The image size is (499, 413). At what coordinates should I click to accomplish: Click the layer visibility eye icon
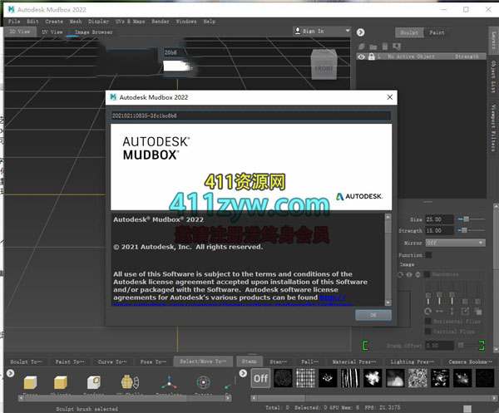(362, 57)
